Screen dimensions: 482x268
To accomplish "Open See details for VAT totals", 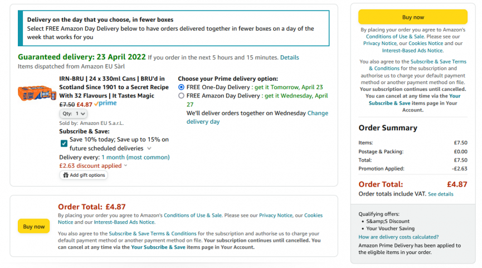I will click(x=441, y=194).
